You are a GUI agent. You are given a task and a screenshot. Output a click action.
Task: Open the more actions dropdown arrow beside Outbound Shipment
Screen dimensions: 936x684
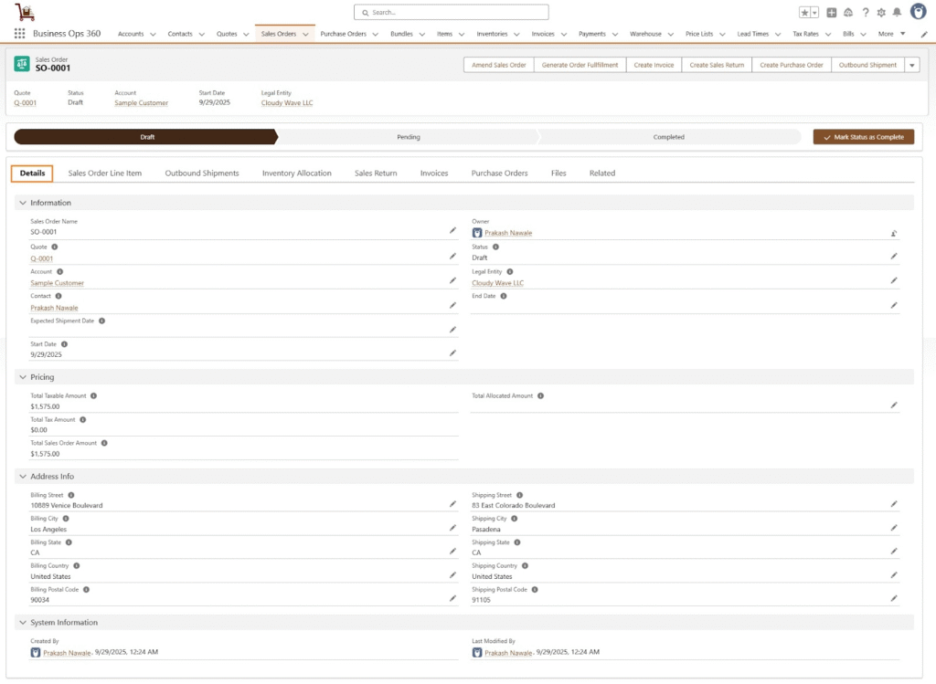tap(912, 65)
